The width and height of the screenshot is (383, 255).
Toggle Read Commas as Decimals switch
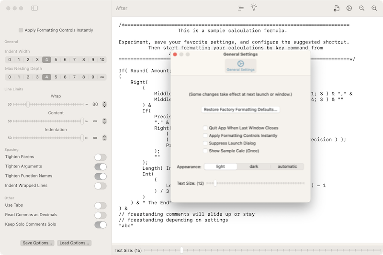pyautogui.click(x=101, y=215)
